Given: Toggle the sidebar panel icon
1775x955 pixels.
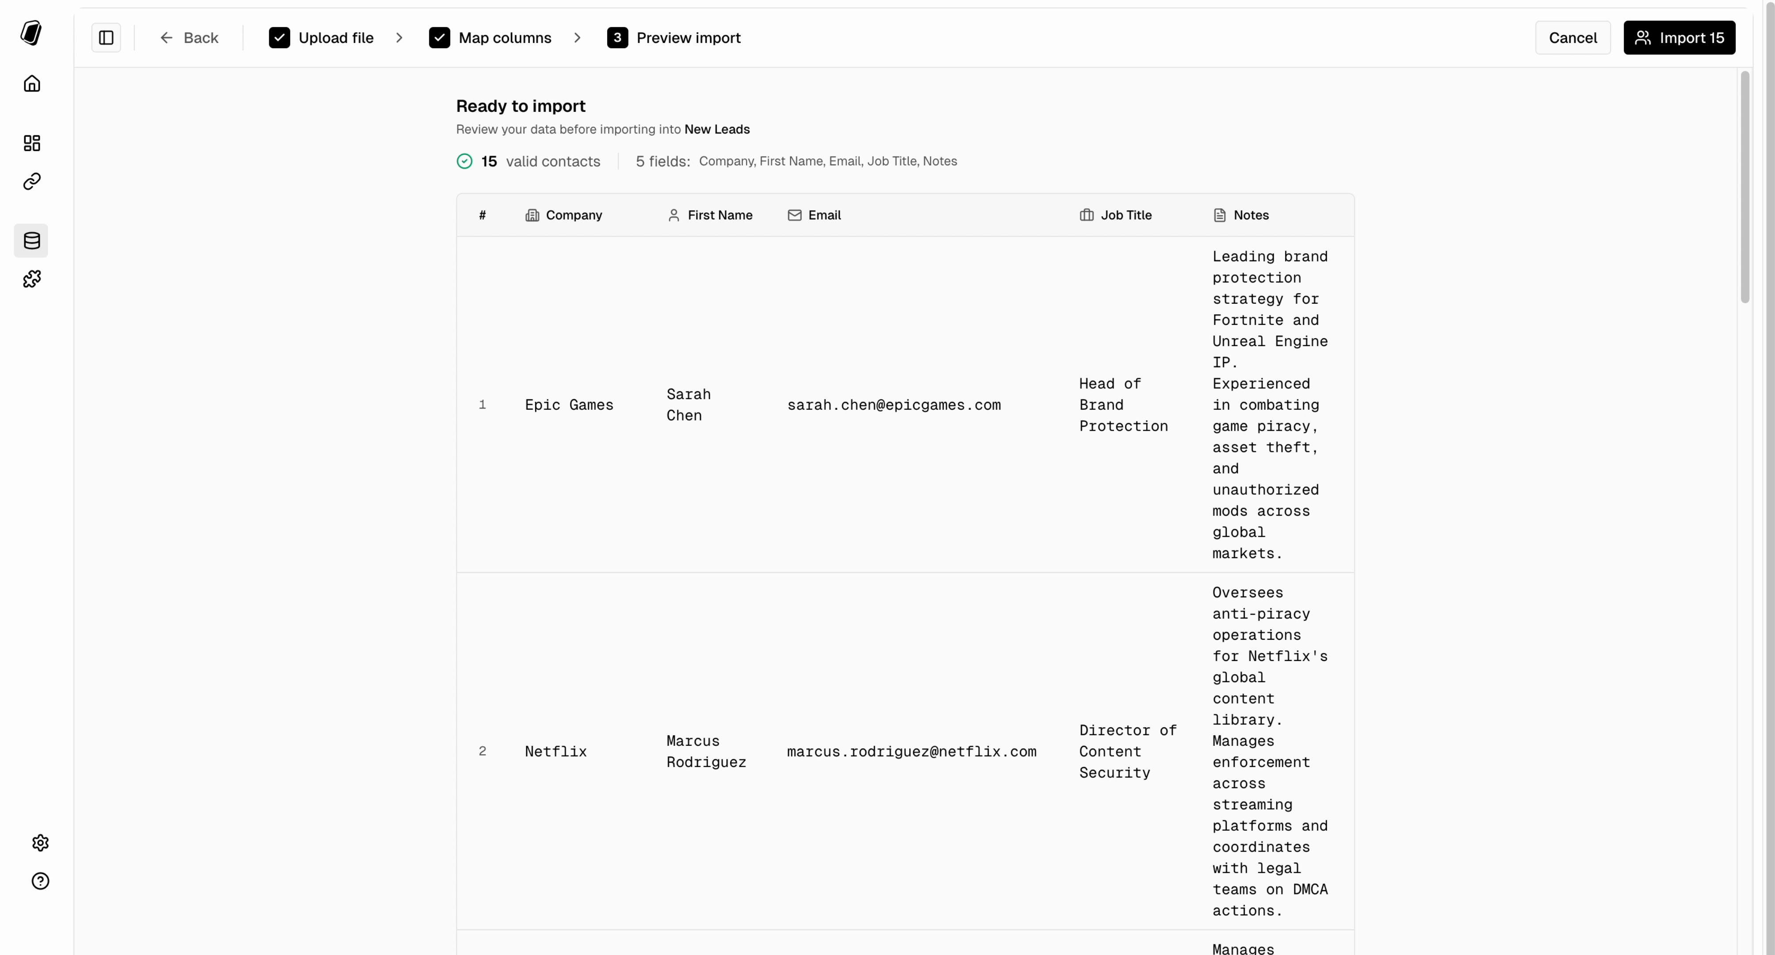Looking at the screenshot, I should click(105, 38).
